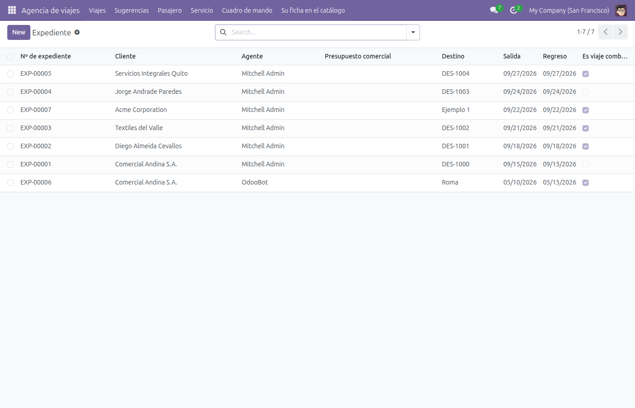Click the search magnifier icon
The width and height of the screenshot is (635, 408).
click(x=223, y=32)
